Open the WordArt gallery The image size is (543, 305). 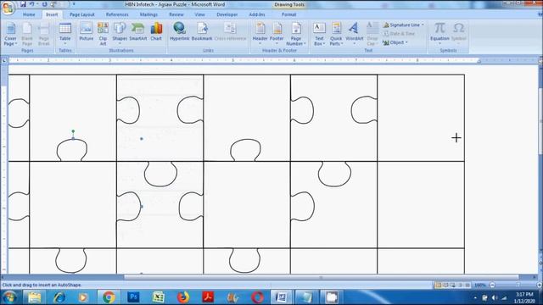(355, 34)
